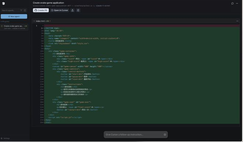Focus the Search agents field
This screenshot has width=243, height=142.
10,10
